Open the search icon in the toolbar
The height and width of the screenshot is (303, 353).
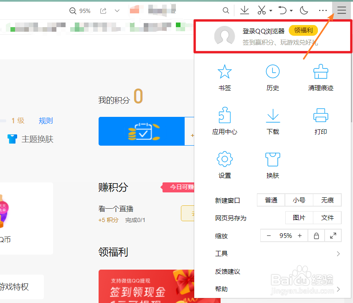click(226, 10)
